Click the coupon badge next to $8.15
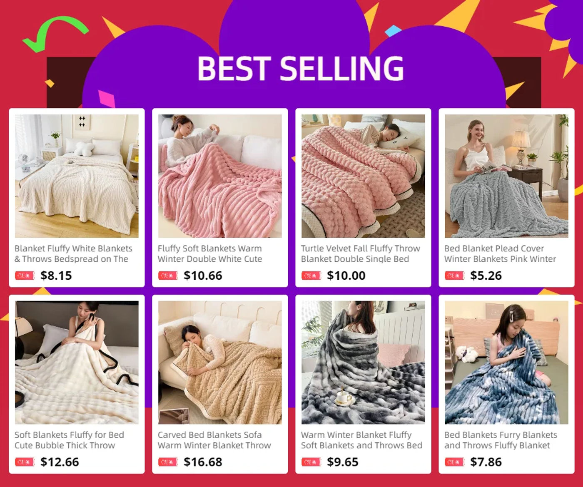583x487 pixels. click(x=25, y=276)
